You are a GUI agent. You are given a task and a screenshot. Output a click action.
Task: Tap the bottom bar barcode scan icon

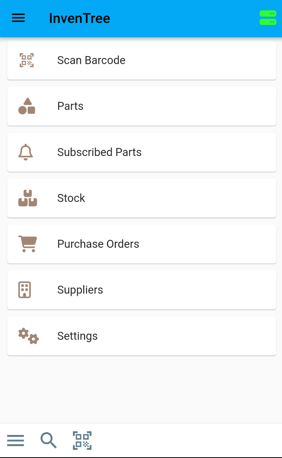(x=82, y=440)
